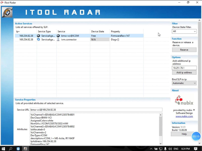Click the microphone tray icon
Image resolution: width=202 pixels, height=151 pixels.
coord(165,149)
